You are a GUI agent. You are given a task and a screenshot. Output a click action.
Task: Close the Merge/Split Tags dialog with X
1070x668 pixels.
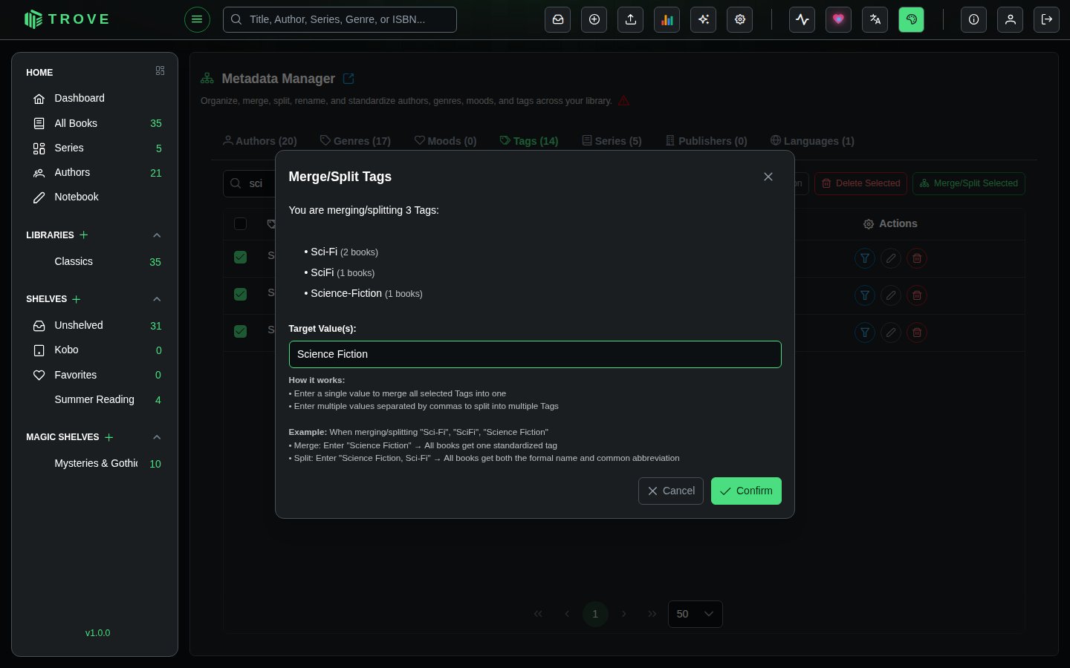(768, 177)
